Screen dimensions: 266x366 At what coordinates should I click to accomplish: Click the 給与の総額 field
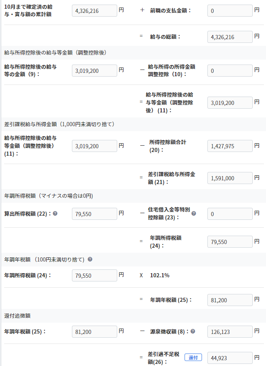point(230,37)
